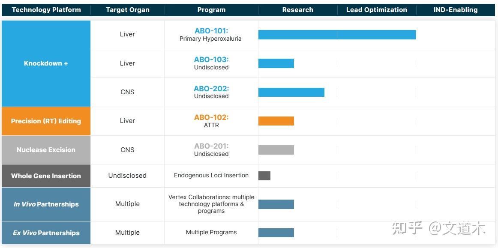Click the orange ABO-102 progress bar
The width and height of the screenshot is (498, 248).
click(276, 121)
